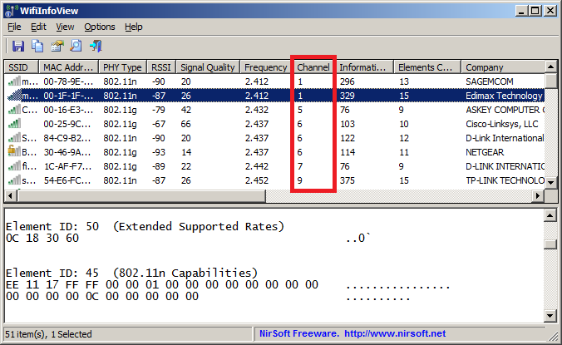Click the NETGEAR company cell
This screenshot has height=345, width=562.
[485, 152]
